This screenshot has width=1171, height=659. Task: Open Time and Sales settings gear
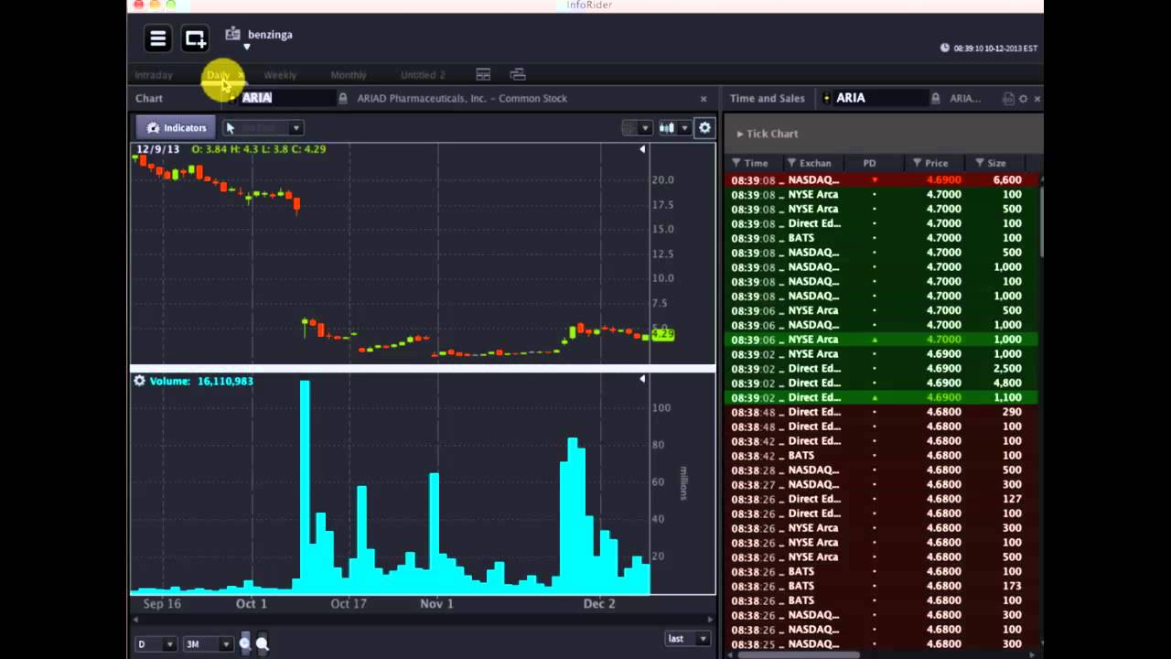(1023, 99)
